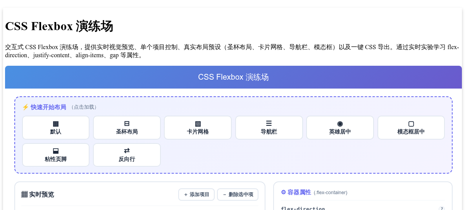Click the (.flex-container) label
This screenshot has width=465, height=210.
click(331, 193)
